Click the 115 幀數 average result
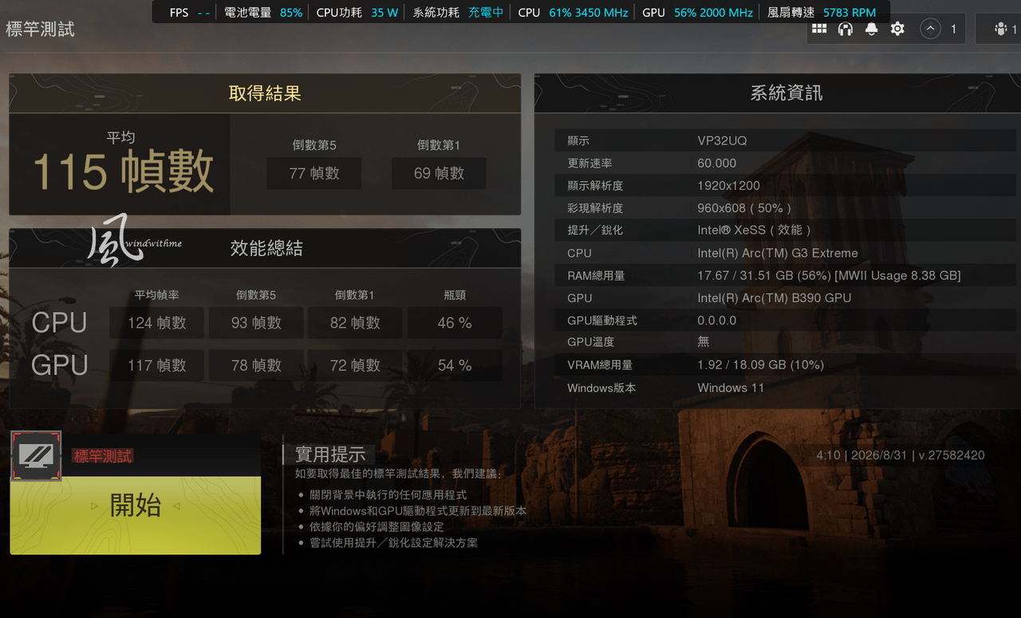 click(123, 171)
